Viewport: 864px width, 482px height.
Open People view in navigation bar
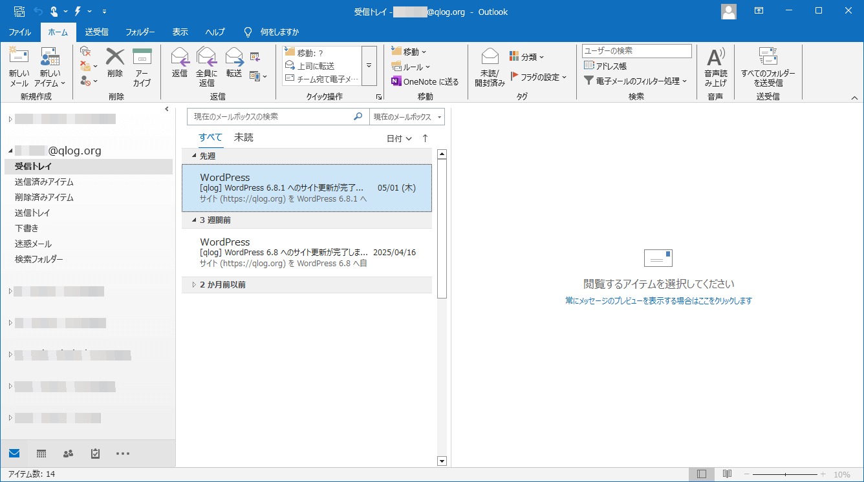point(69,454)
